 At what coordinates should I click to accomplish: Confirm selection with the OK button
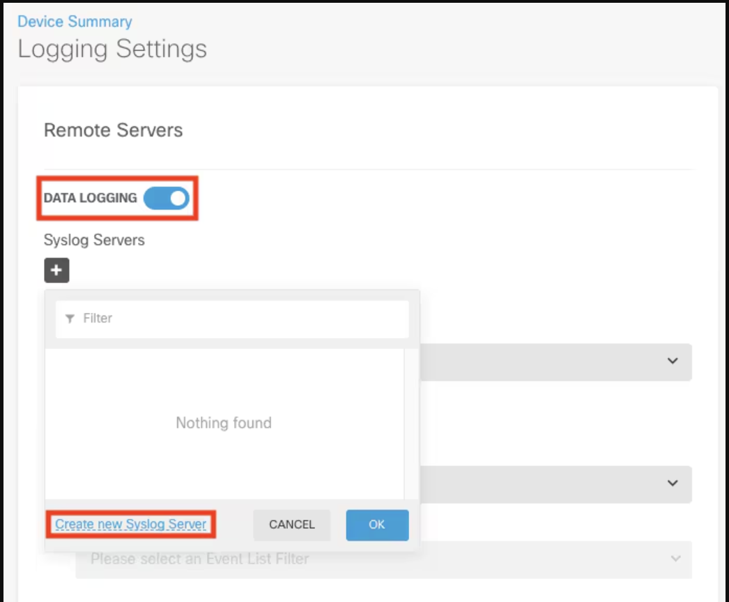(377, 525)
